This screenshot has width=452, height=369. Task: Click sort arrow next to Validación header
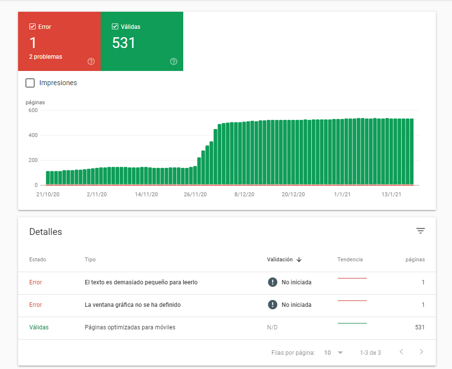tap(300, 260)
